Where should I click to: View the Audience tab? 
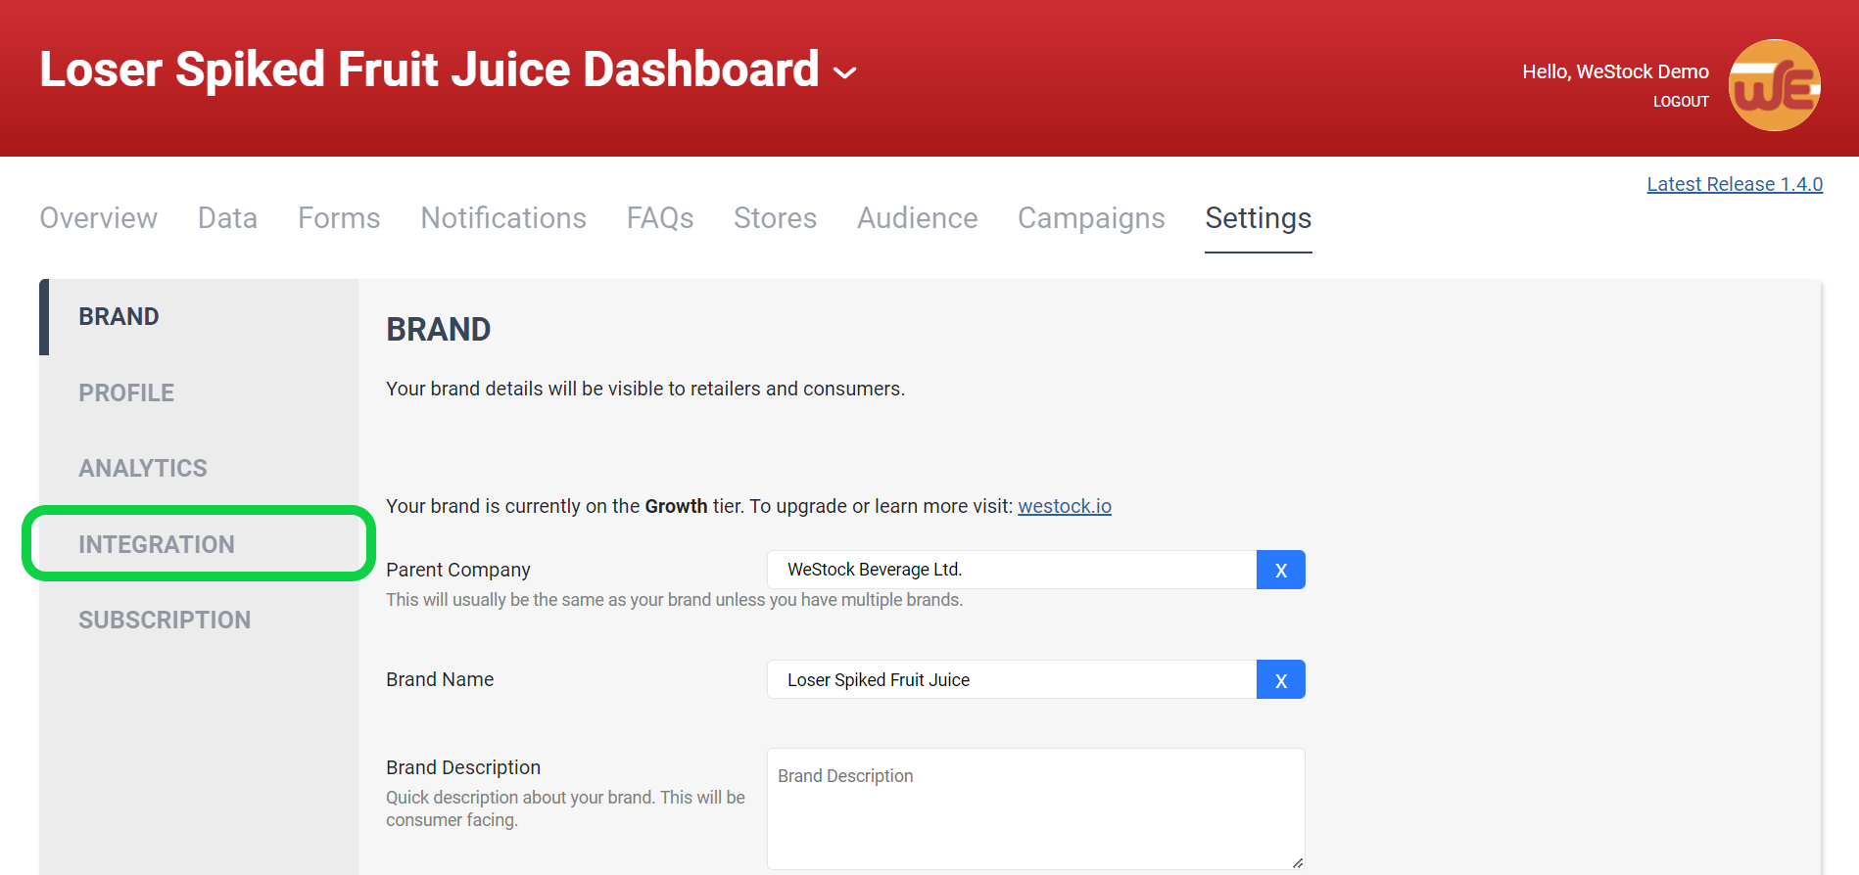917,217
